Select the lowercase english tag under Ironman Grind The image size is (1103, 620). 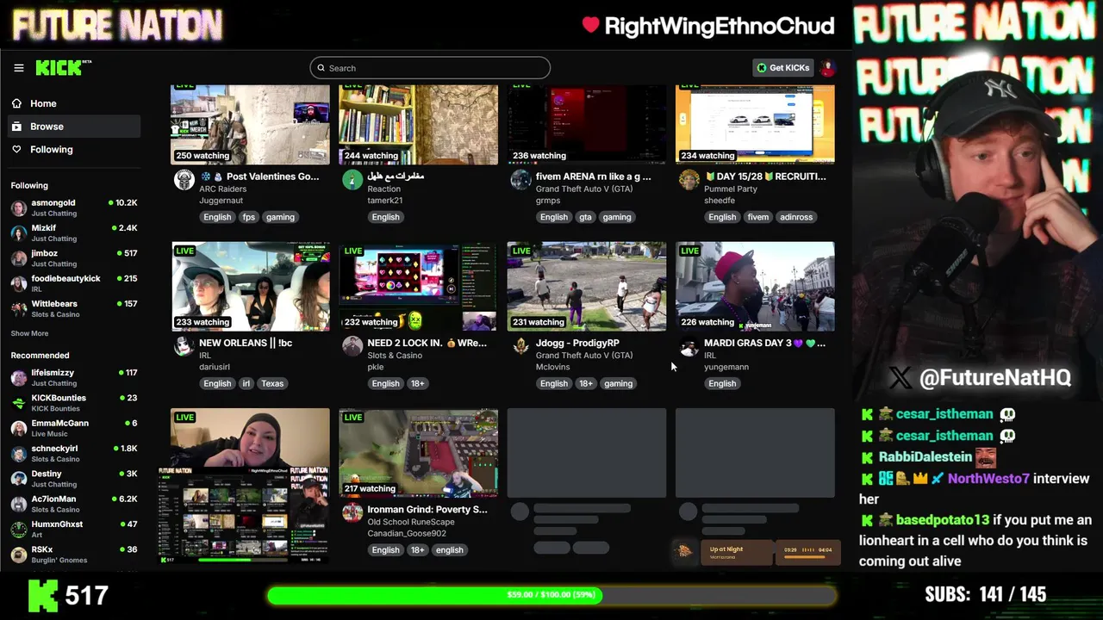(449, 549)
